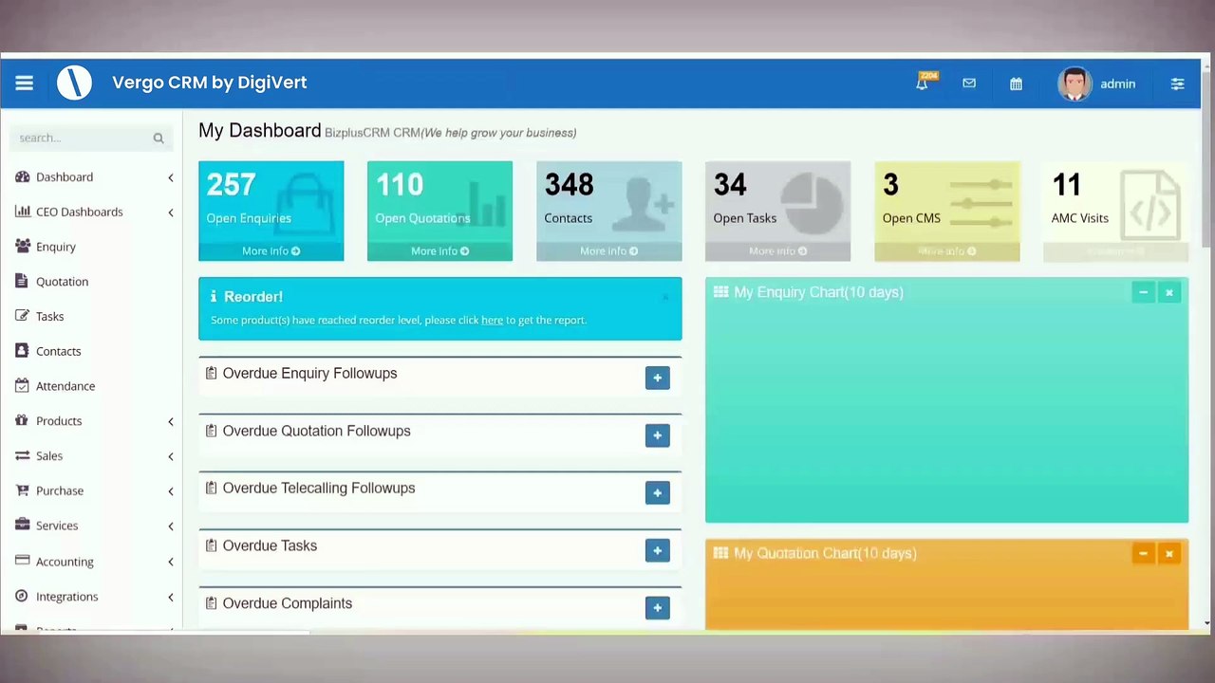Click the search magnifier icon
1215x683 pixels.
tap(159, 138)
